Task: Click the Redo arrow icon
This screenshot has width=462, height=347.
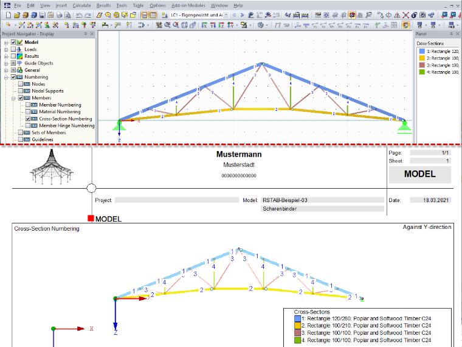Action: click(88, 15)
